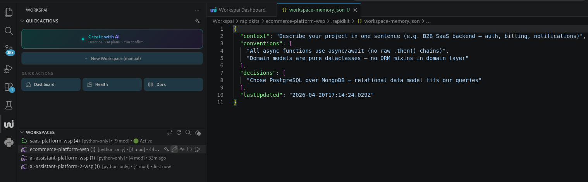This screenshot has width=588, height=182.
Task: Open the Python icon in activity bar
Action: (x=9, y=143)
